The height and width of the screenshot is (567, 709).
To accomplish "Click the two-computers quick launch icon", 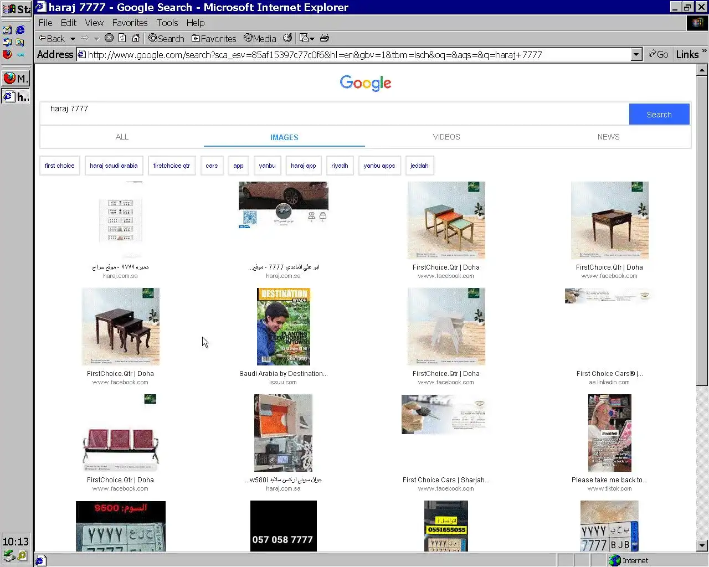I will (7, 42).
